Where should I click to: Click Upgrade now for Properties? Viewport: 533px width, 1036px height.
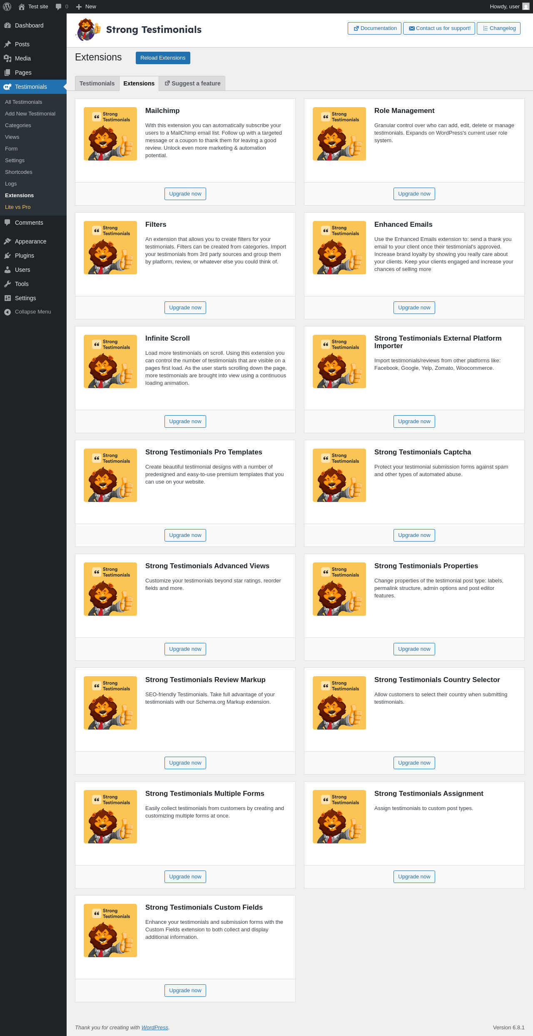(x=414, y=649)
